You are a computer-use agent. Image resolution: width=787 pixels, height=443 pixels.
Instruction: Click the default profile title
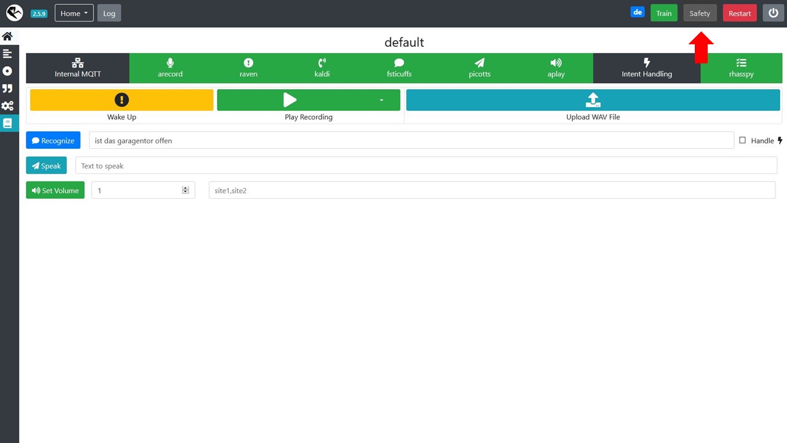[404, 42]
